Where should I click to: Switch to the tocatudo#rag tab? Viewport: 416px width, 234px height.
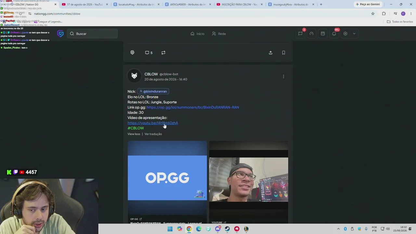tap(136, 5)
